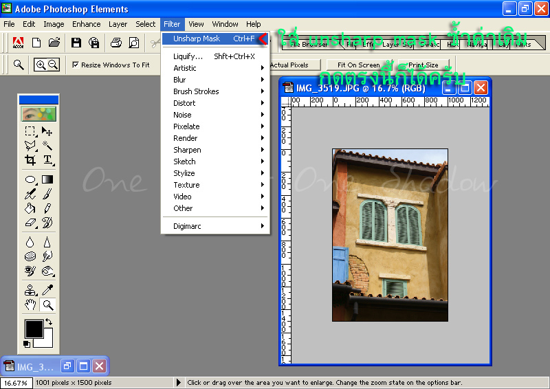The image size is (550, 389).
Task: Click the status bar arrow popup
Action: coord(179,382)
